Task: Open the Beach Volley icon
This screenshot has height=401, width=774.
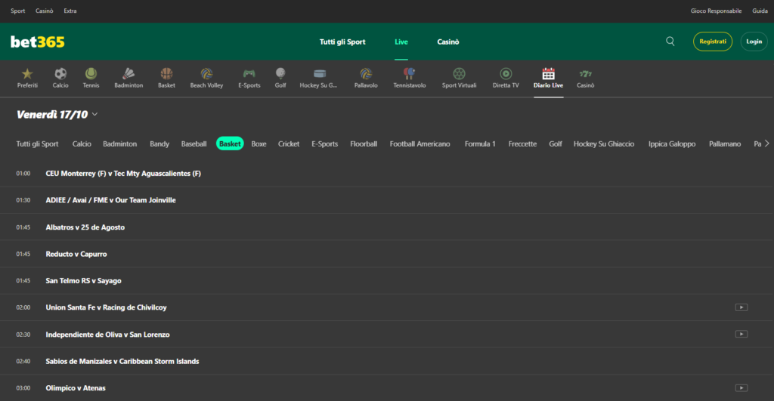Action: tap(206, 74)
